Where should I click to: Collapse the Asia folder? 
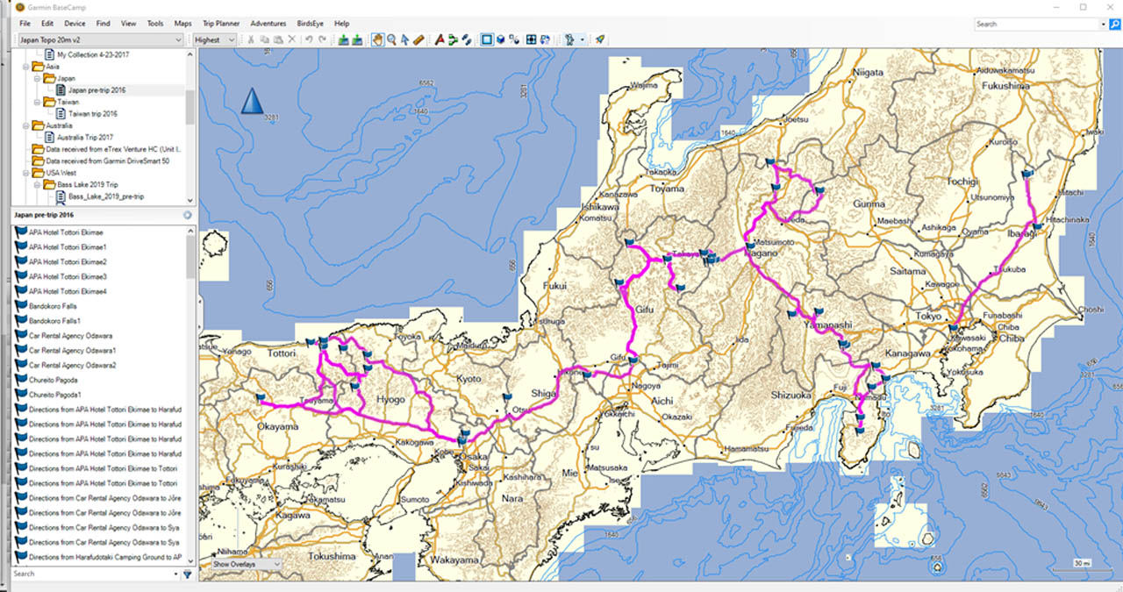click(26, 66)
